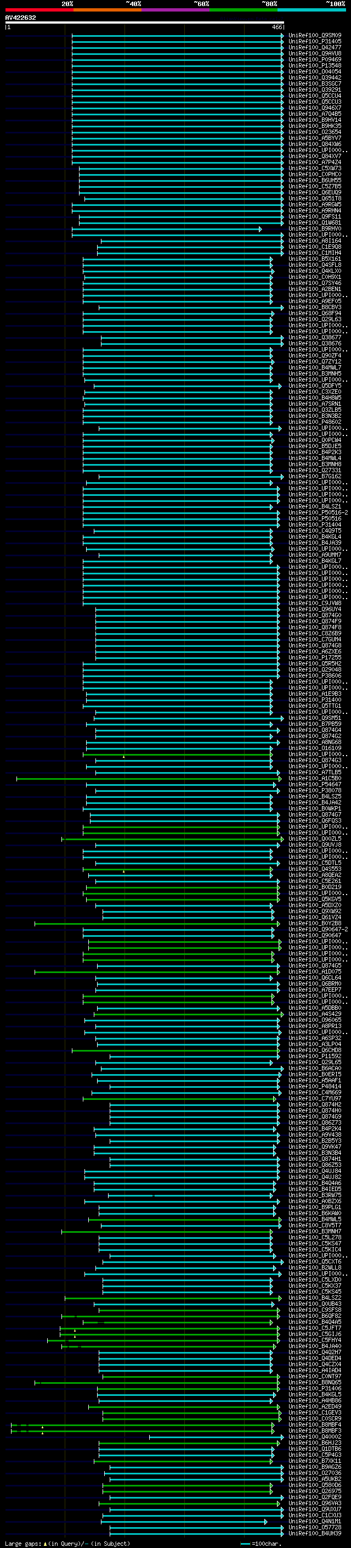Open hit UniRef100_Q9SM09

(x=315, y=36)
